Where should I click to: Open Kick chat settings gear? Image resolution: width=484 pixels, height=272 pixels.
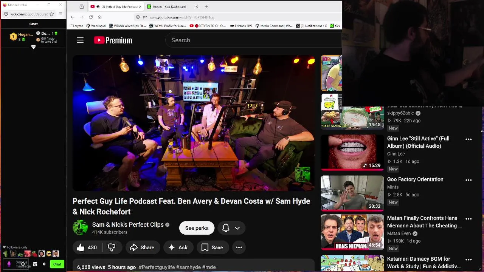[44, 264]
